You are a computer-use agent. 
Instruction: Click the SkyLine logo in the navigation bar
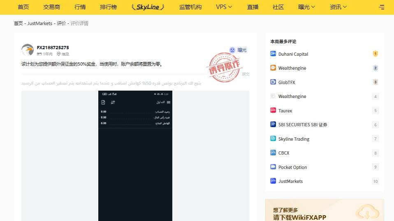coord(148,7)
